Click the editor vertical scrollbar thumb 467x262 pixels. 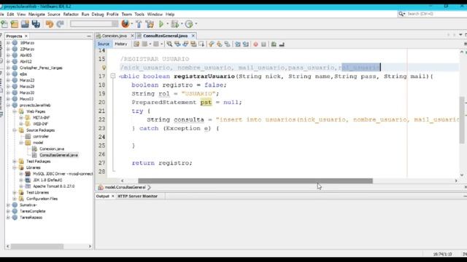click(x=462, y=119)
